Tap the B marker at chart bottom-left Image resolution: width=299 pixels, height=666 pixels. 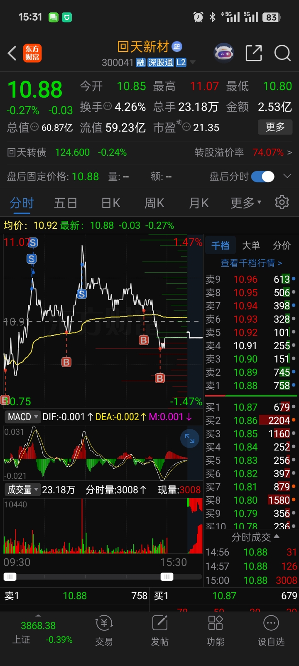click(x=5, y=399)
